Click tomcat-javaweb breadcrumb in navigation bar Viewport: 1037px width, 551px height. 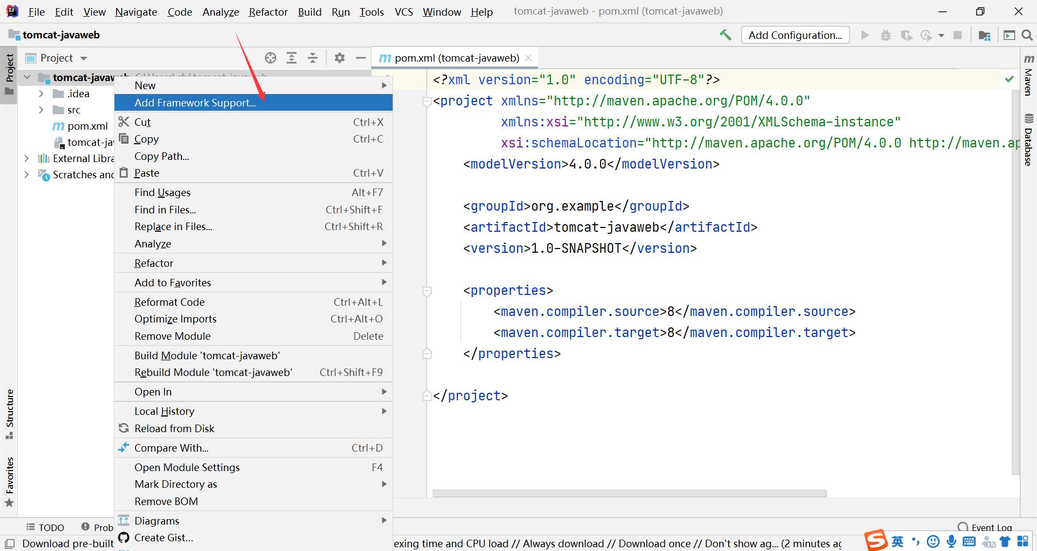(55, 35)
